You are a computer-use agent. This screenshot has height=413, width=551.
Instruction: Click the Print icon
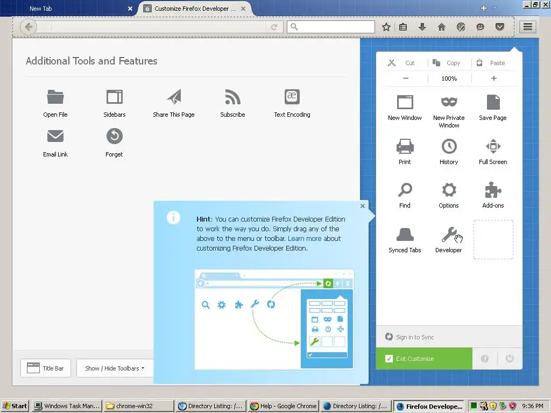(405, 146)
